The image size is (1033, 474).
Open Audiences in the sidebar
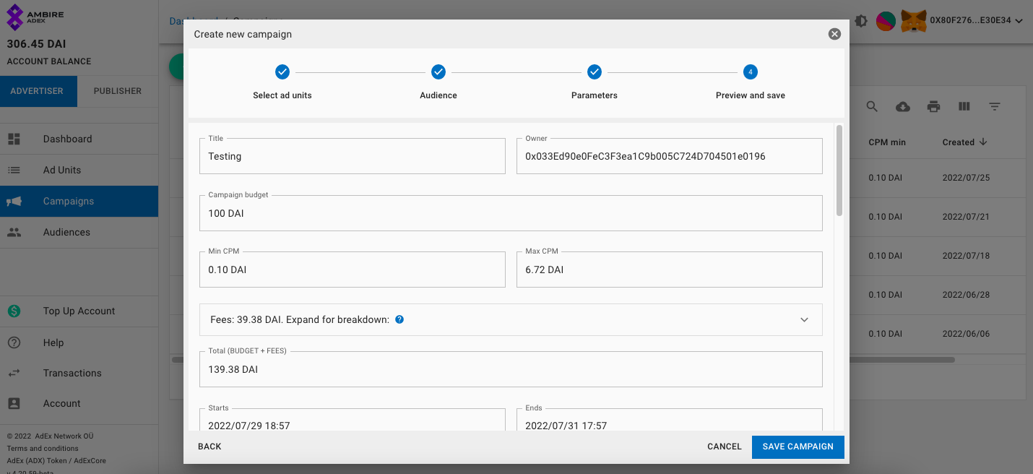[79, 232]
